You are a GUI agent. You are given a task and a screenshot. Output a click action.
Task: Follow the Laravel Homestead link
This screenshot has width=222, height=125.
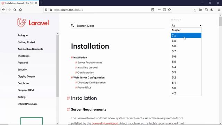(x=105, y=123)
